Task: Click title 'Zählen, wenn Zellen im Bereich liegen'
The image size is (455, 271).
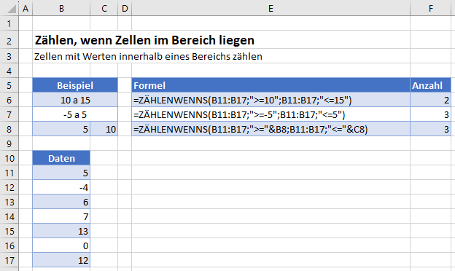Action: pos(144,40)
